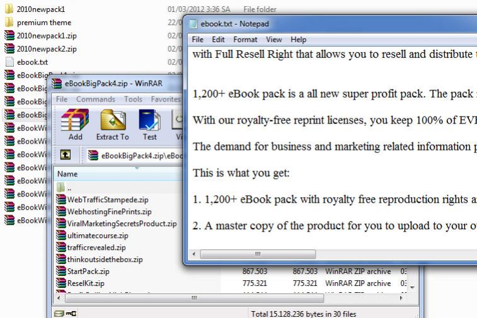This screenshot has width=477, height=318.
Task: Click the Add button in WinRAR toolbar
Action: (75, 125)
